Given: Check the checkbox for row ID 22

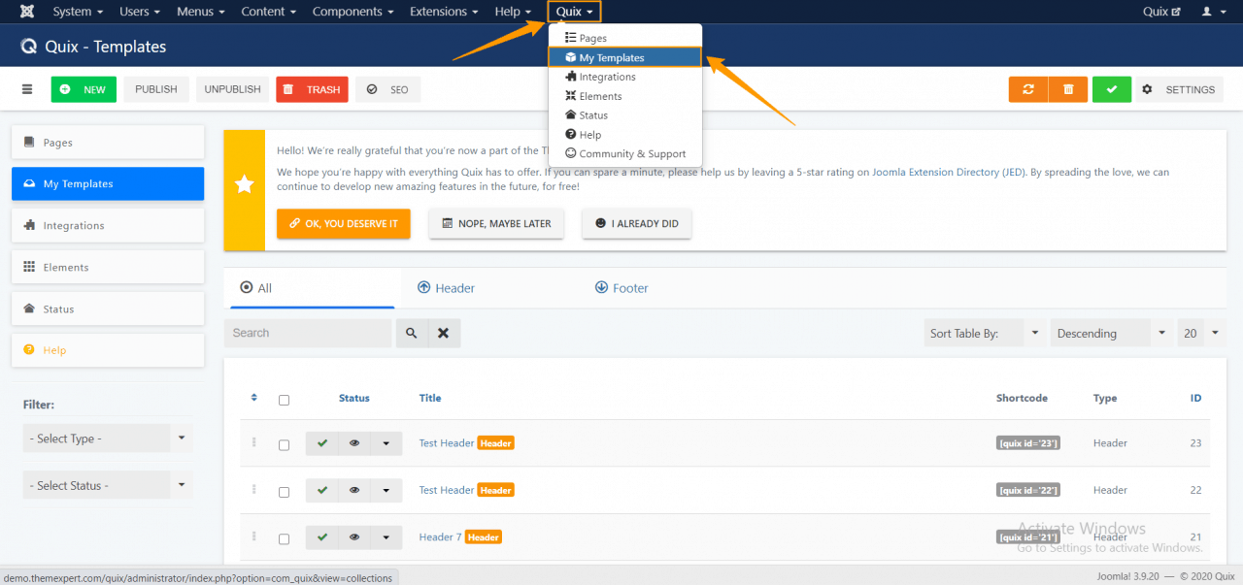Looking at the screenshot, I should point(284,492).
